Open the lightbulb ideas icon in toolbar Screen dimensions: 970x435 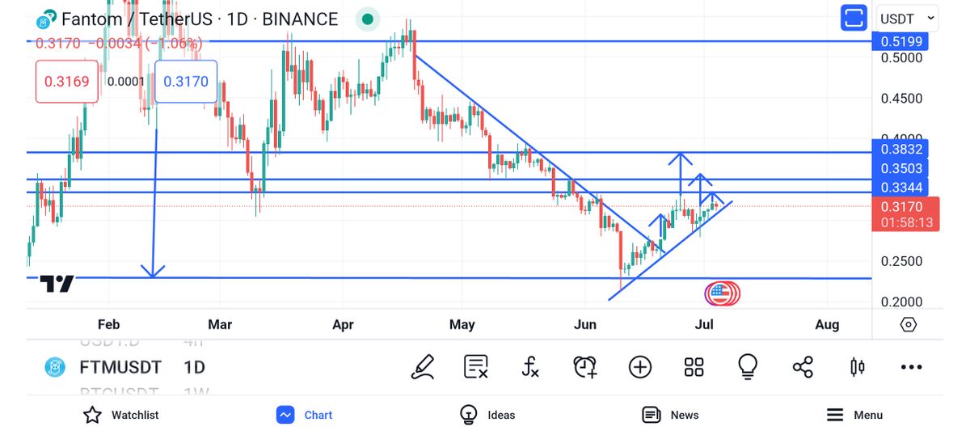[x=748, y=367]
